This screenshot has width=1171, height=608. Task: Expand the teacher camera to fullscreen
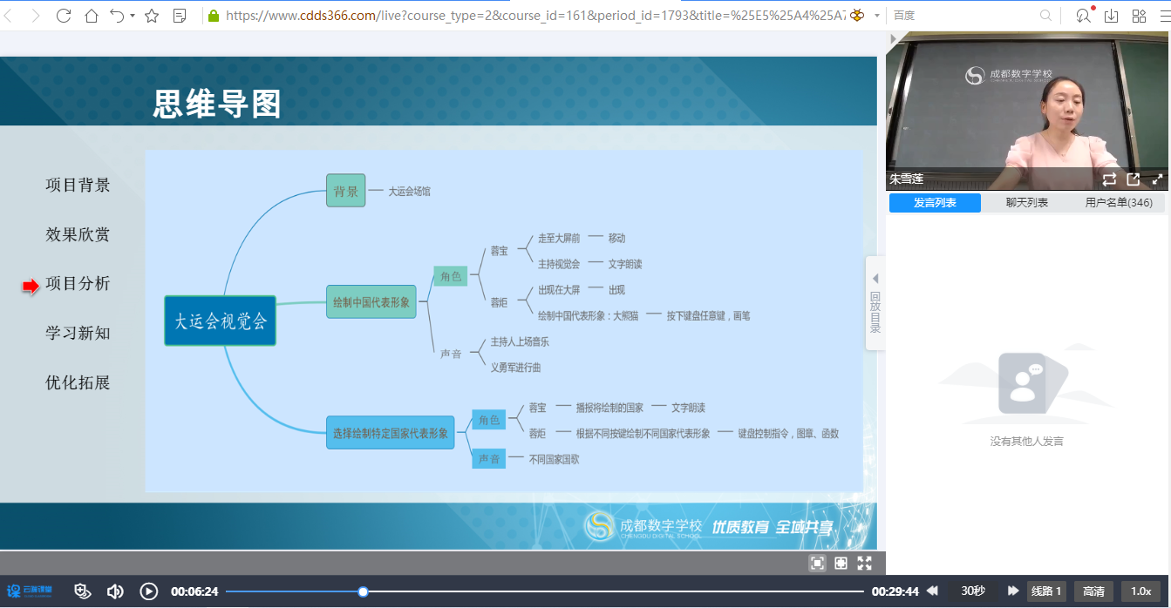tap(1157, 179)
